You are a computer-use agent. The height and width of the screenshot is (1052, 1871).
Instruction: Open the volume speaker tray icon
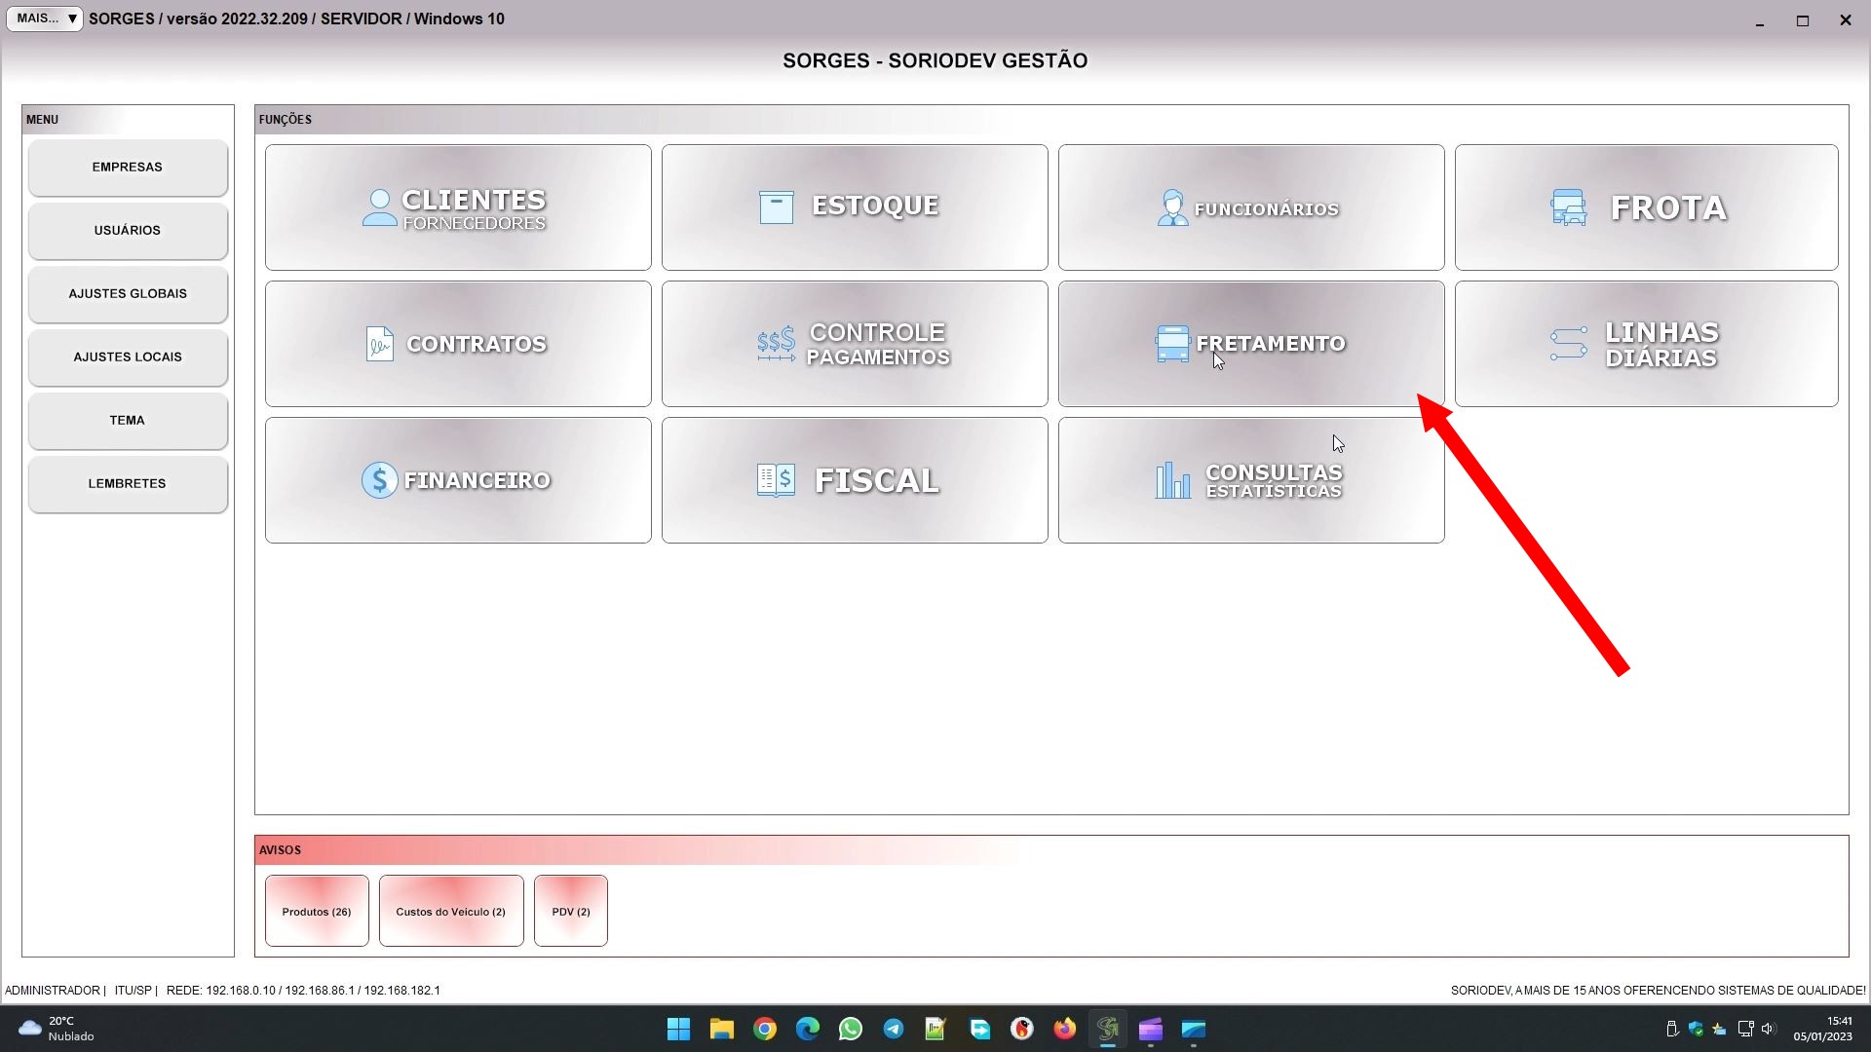[1769, 1029]
